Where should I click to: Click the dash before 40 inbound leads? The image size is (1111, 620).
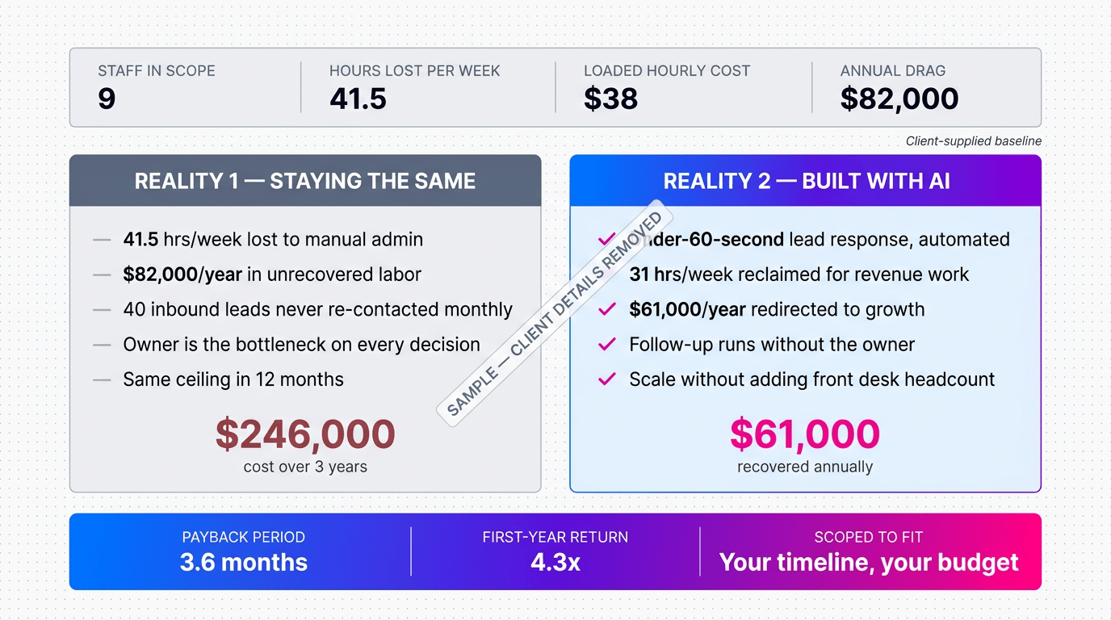(102, 310)
